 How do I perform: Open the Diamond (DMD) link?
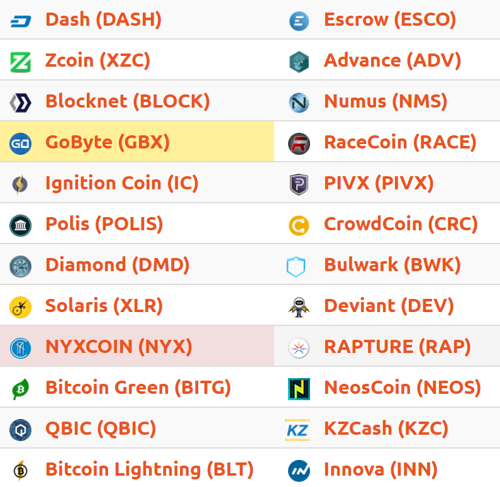coord(118,265)
